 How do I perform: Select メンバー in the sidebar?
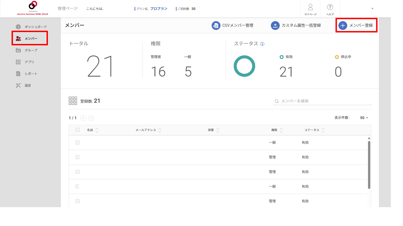click(31, 38)
